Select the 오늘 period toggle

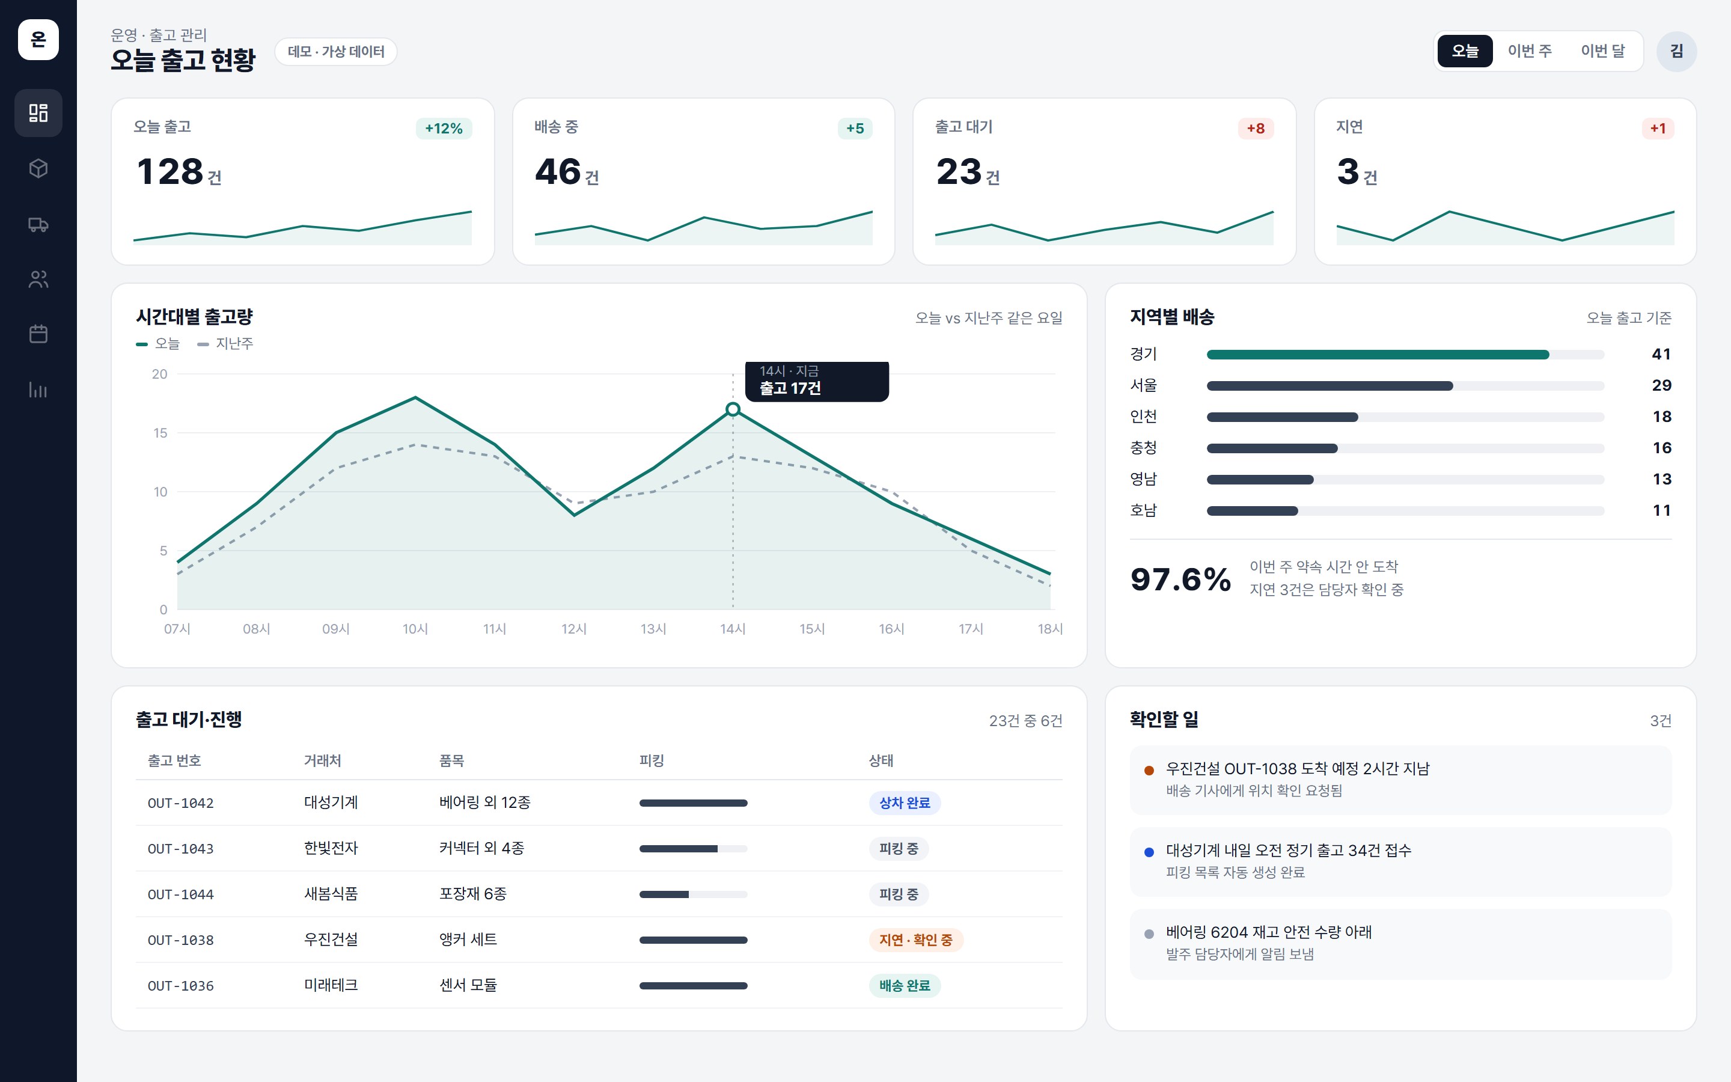[x=1464, y=51]
